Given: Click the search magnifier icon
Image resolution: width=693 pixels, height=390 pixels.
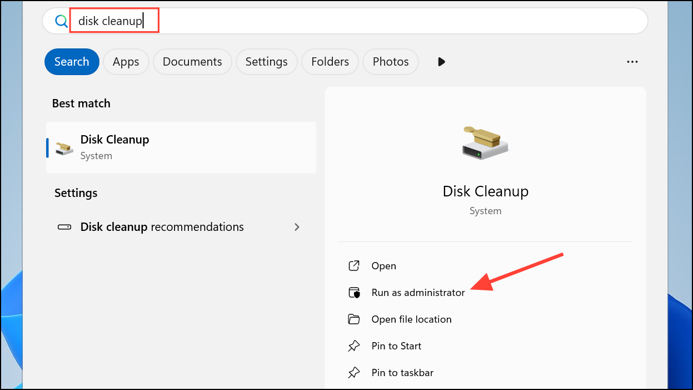Looking at the screenshot, I should coord(61,21).
